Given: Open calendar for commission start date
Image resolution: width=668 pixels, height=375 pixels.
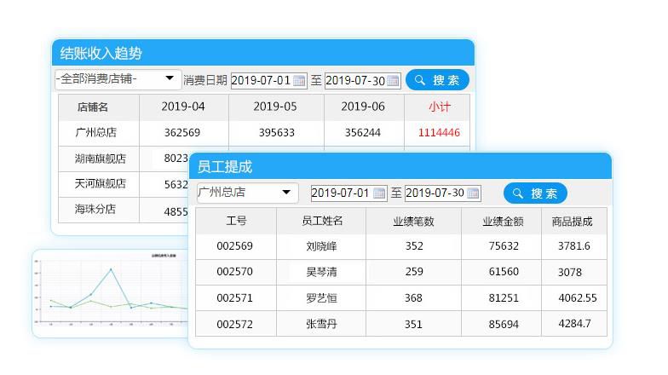Looking at the screenshot, I should [x=380, y=193].
